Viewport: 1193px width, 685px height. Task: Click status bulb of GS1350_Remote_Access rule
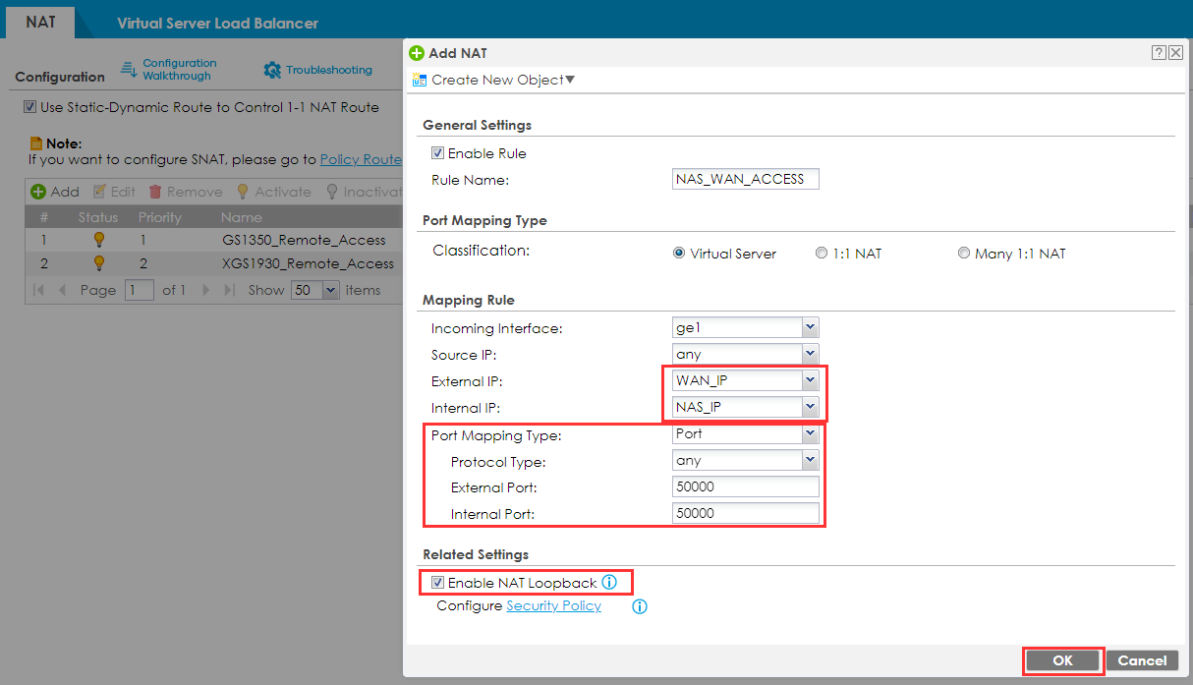98,240
